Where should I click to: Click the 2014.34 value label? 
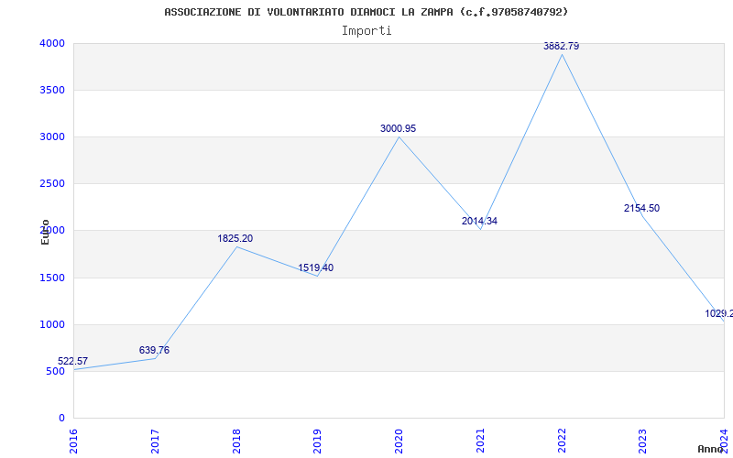pos(479,221)
